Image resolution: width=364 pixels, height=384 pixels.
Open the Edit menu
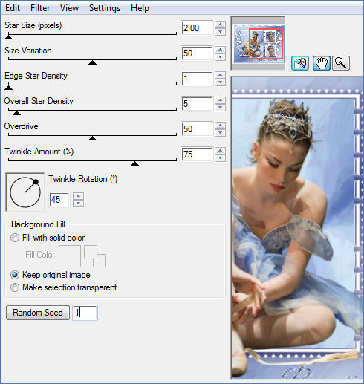tap(13, 8)
